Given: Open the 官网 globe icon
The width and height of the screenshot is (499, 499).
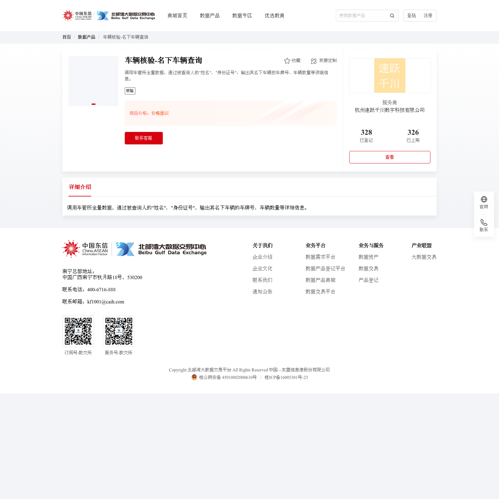Looking at the screenshot, I should pyautogui.click(x=484, y=199).
